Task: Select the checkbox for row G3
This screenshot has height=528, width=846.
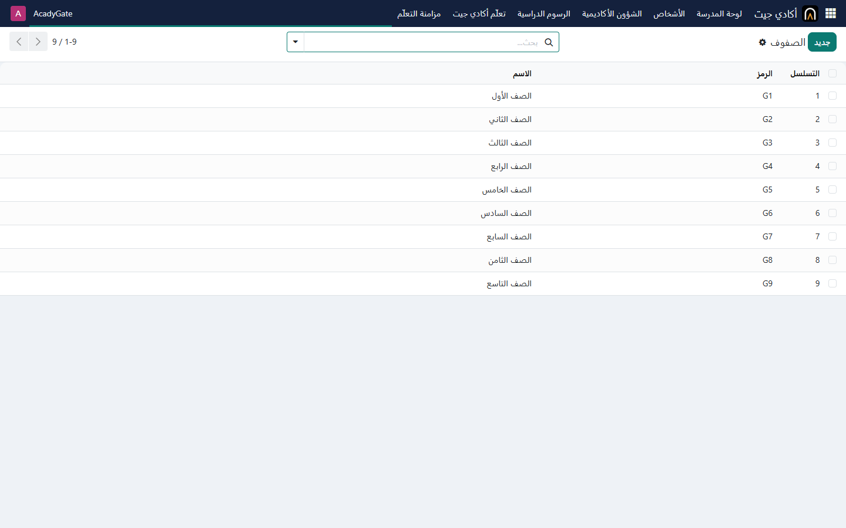Action: 832,143
